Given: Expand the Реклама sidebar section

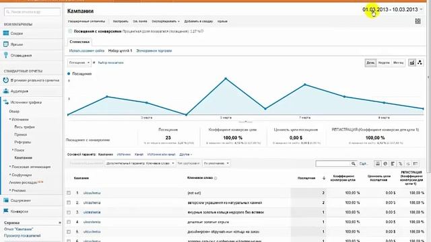Looking at the screenshot, I should [x=18, y=190].
